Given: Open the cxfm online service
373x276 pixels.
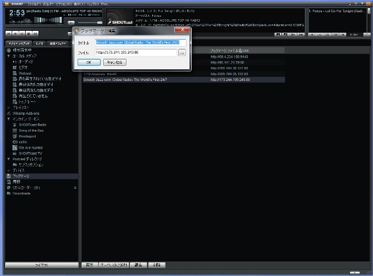Looking at the screenshot, I should tap(23, 142).
